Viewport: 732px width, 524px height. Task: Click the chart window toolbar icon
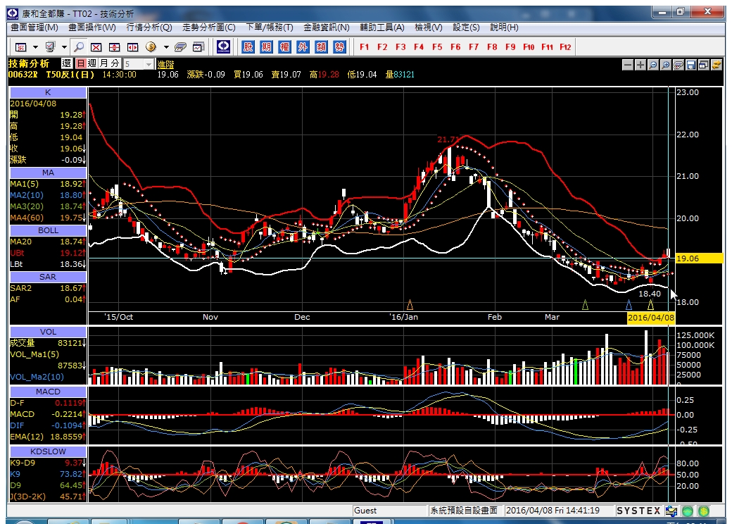pos(198,47)
